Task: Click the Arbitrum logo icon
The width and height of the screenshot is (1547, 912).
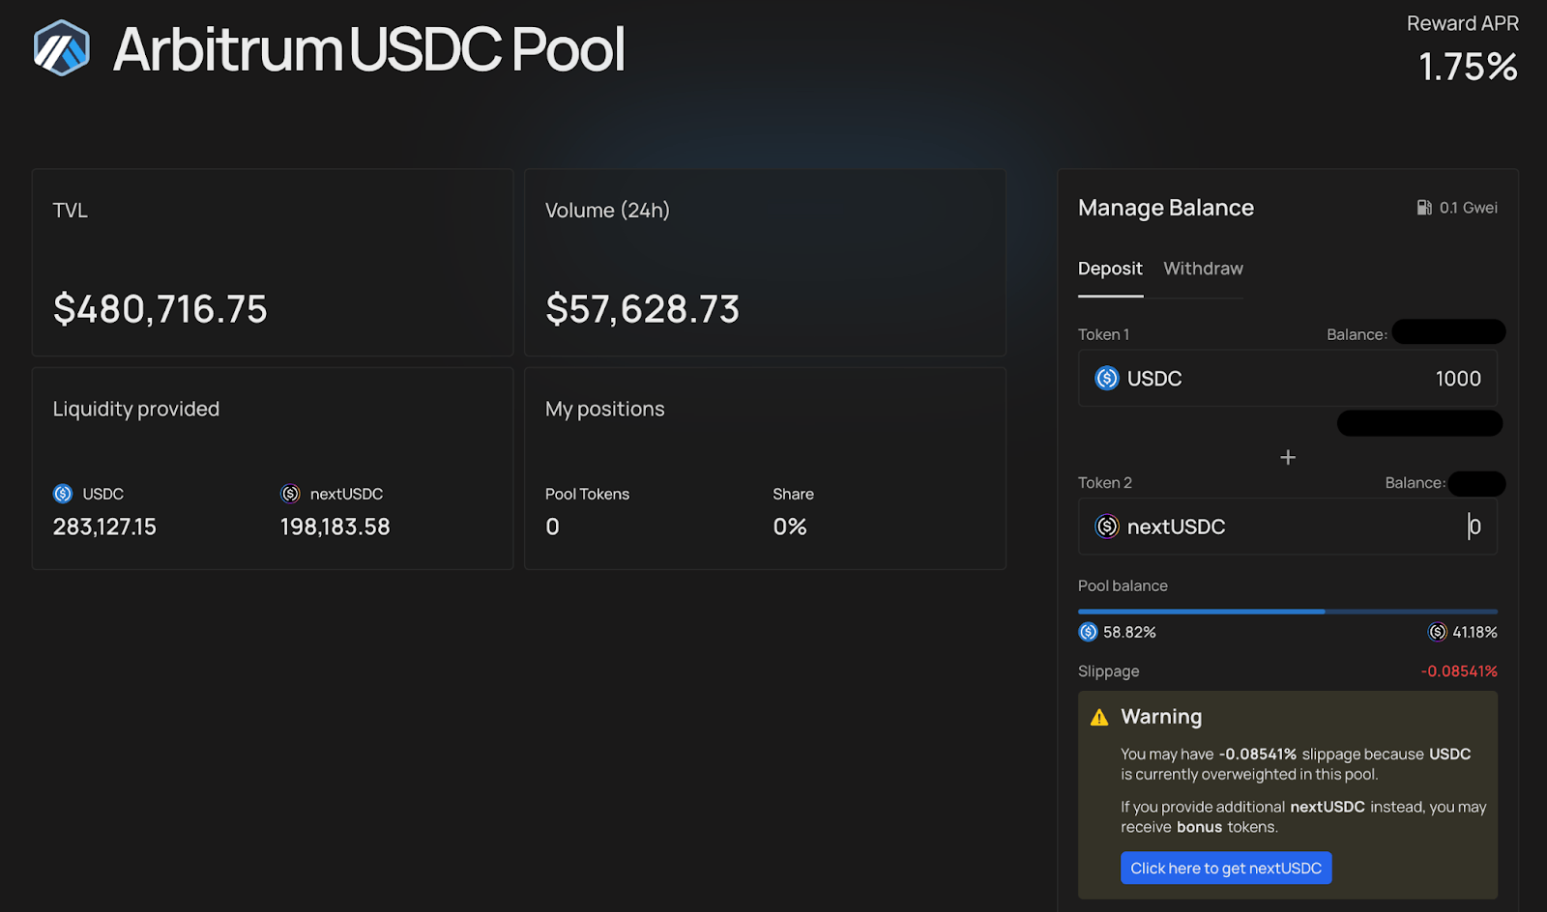Action: (x=62, y=48)
